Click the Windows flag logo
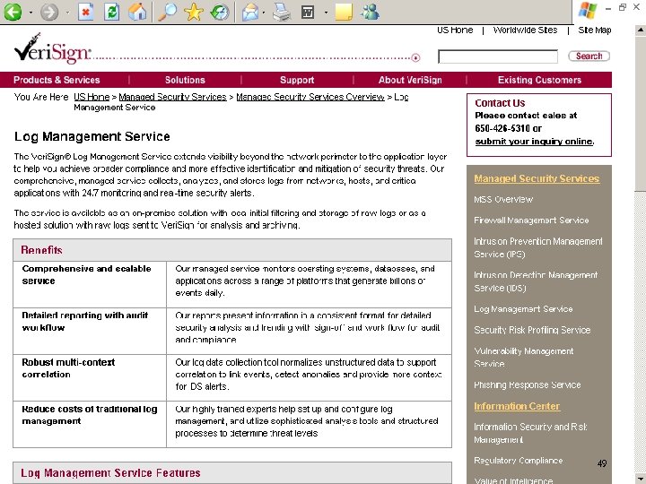This screenshot has height=484, width=646. point(587,11)
